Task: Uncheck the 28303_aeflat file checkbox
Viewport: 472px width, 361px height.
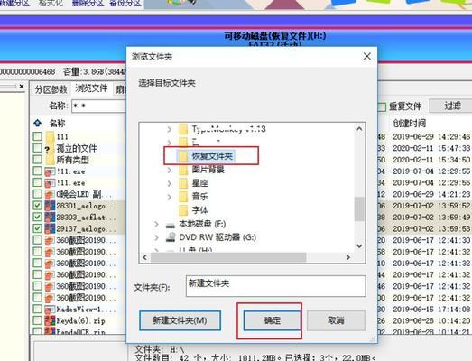Action: [37, 217]
